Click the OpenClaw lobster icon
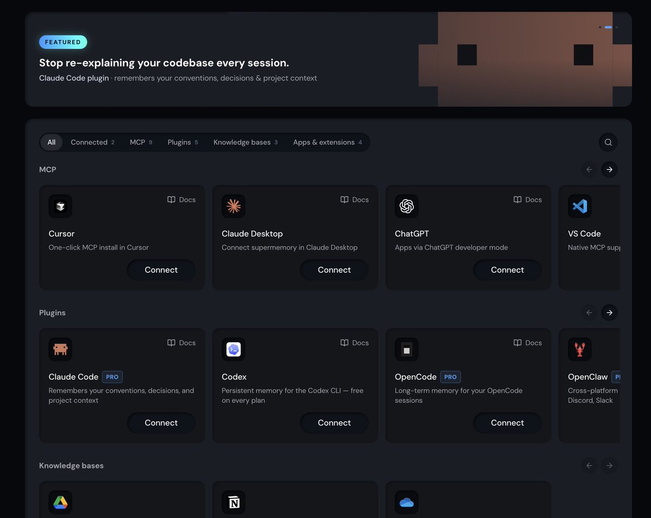Screen dimensions: 651x518 pyautogui.click(x=579, y=349)
